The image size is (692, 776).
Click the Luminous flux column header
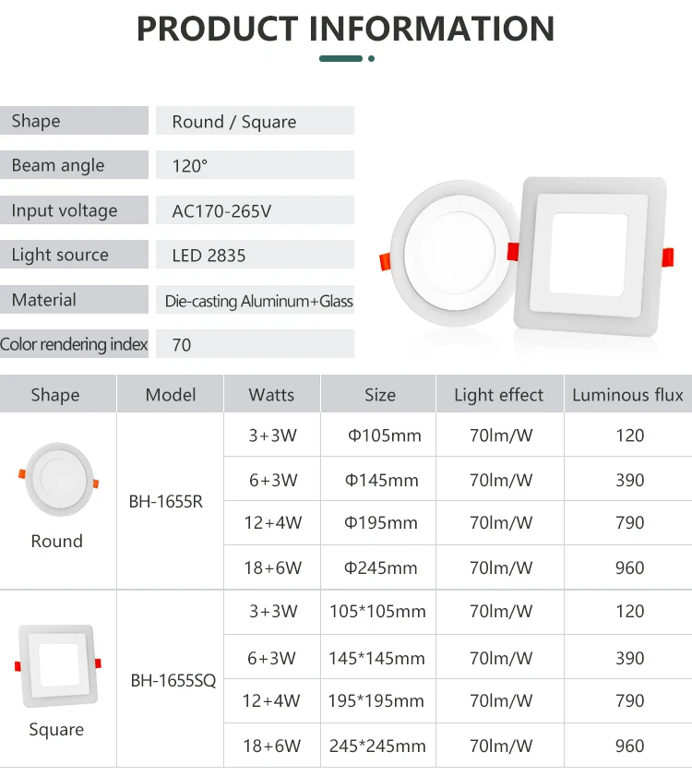pyautogui.click(x=627, y=395)
